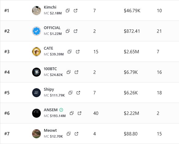Open Shipy external link icon
The image size is (179, 144).
tap(78, 93)
